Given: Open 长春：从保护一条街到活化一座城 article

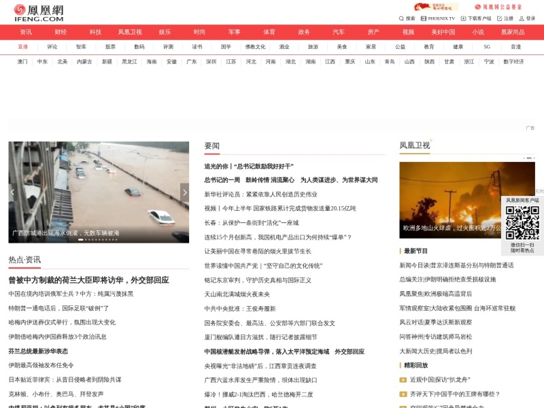Looking at the screenshot, I should coord(251,223).
